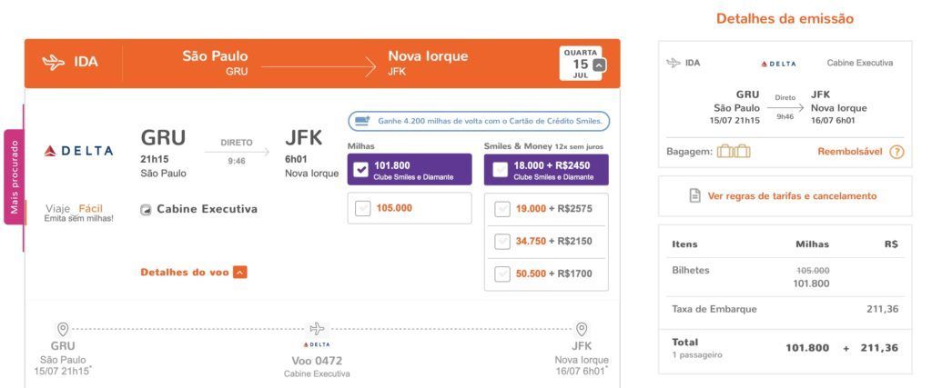Click the IDA airplane icon in orange header
Image resolution: width=932 pixels, height=388 pixels.
point(54,63)
